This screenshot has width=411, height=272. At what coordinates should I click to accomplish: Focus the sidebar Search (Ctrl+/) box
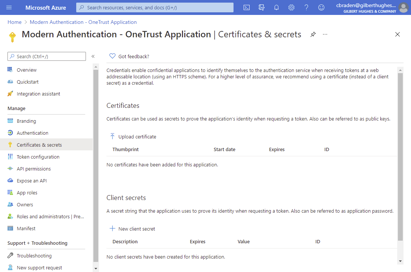point(47,56)
